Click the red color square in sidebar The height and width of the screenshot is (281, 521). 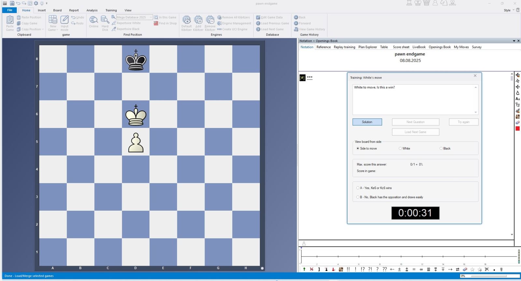click(x=517, y=129)
